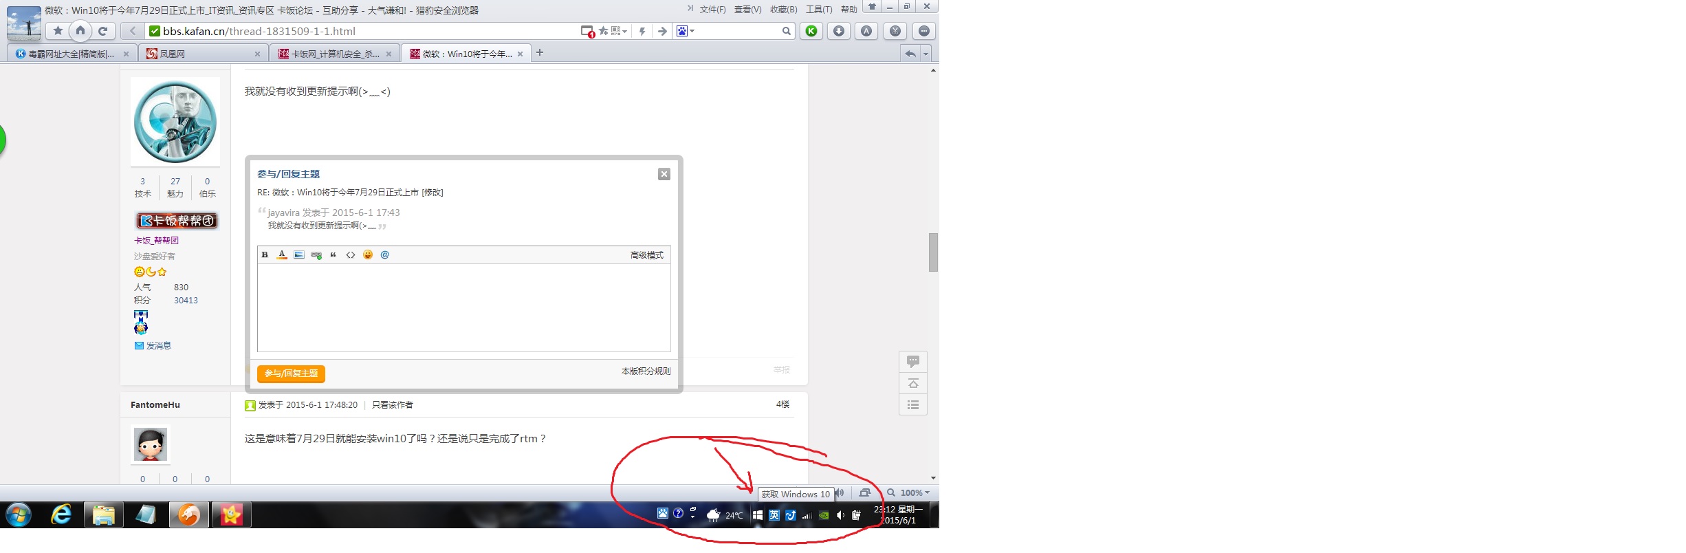Insert an image in the reply editor

(299, 254)
